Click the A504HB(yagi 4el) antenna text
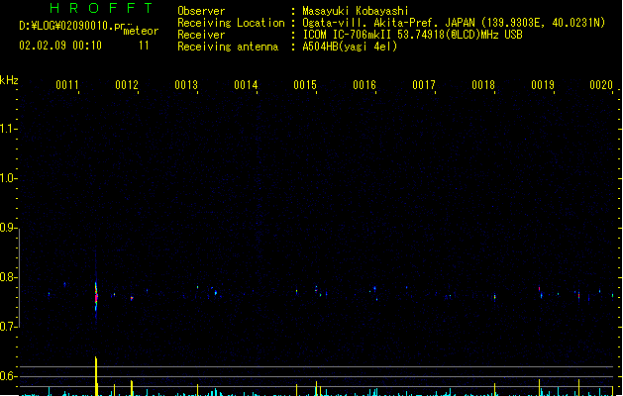 coord(350,47)
